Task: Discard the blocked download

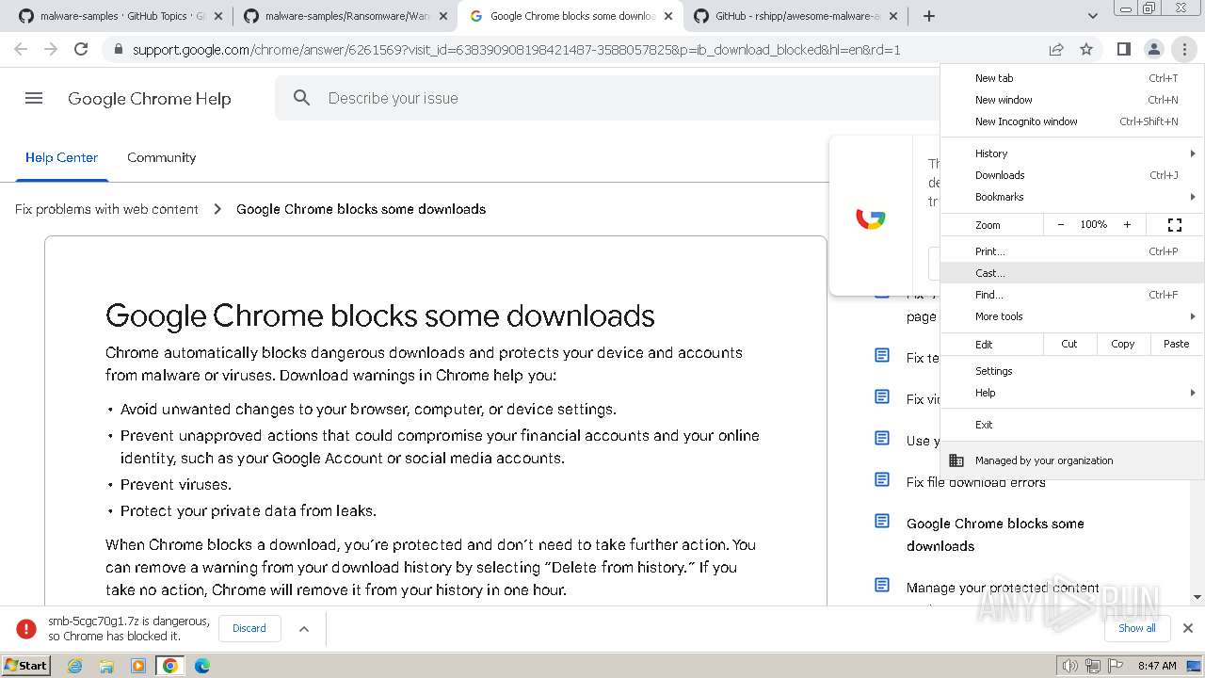Action: (x=249, y=628)
